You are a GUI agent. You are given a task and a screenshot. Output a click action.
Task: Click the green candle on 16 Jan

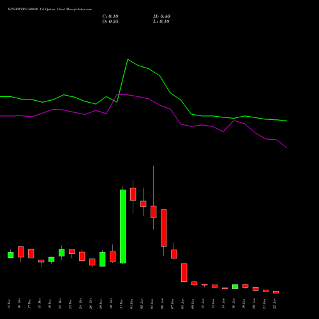coord(235,286)
